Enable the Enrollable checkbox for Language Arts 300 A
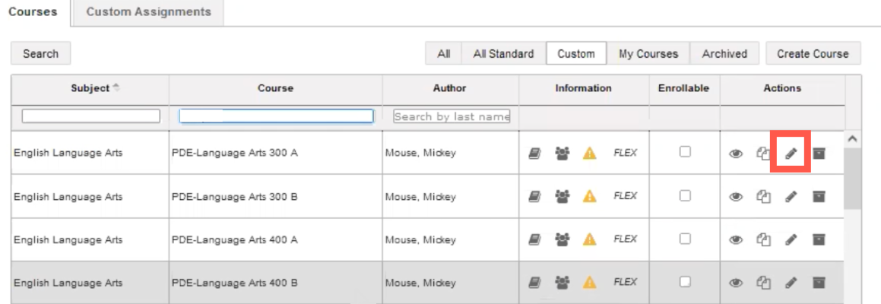Image resolution: width=881 pixels, height=304 pixels. [685, 152]
